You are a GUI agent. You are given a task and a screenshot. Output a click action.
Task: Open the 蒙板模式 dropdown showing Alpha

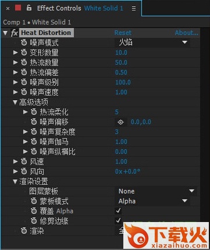(x=152, y=201)
